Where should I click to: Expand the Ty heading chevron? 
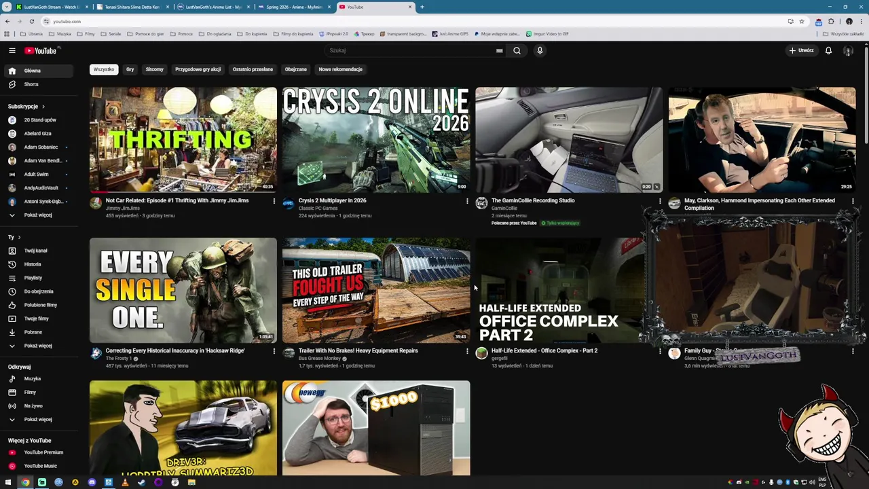pos(19,238)
